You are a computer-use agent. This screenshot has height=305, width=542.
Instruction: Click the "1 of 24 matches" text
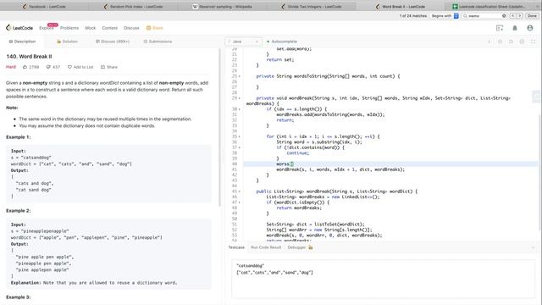[412, 16]
